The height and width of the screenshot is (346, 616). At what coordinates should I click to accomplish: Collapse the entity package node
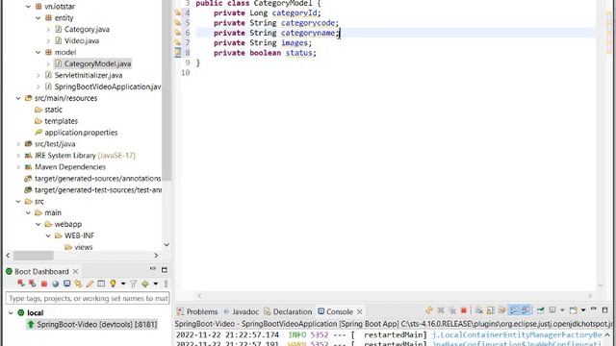38,17
